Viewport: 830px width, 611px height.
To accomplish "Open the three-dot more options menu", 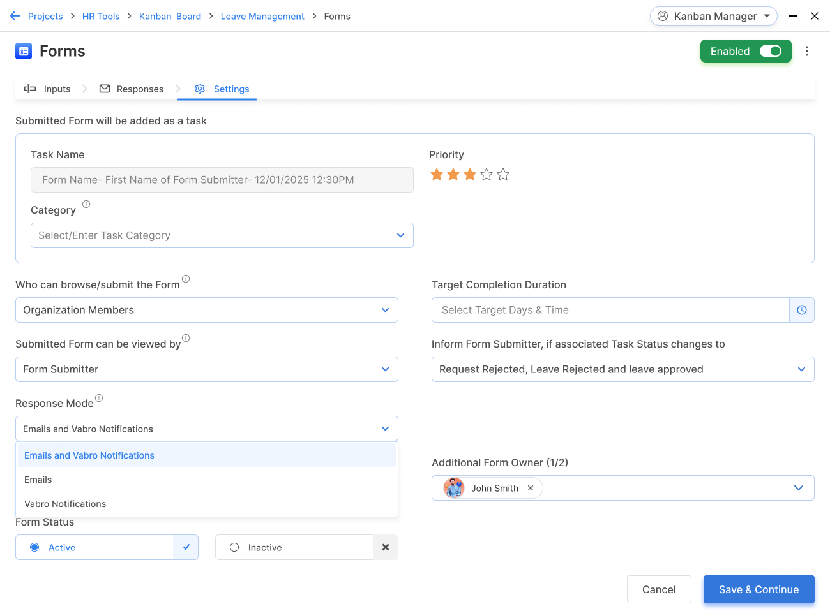I will click(x=807, y=51).
